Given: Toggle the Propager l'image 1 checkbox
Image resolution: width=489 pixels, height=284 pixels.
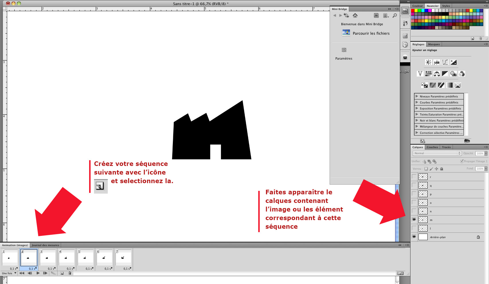Looking at the screenshot, I should coord(462,161).
